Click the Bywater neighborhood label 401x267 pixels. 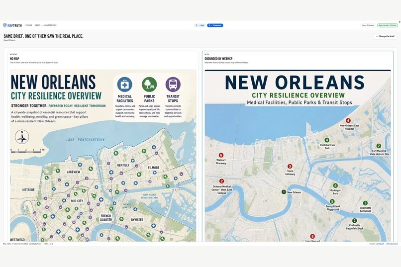(137, 220)
